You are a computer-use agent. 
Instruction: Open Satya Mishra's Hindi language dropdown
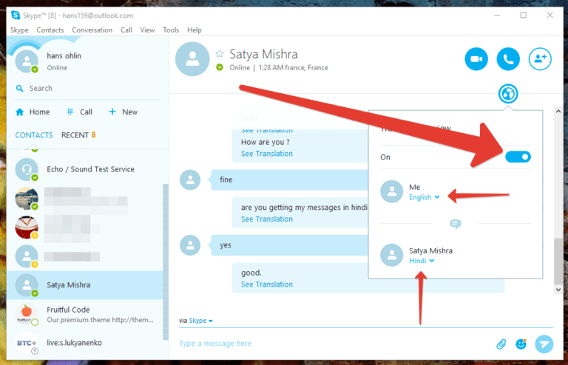point(422,261)
